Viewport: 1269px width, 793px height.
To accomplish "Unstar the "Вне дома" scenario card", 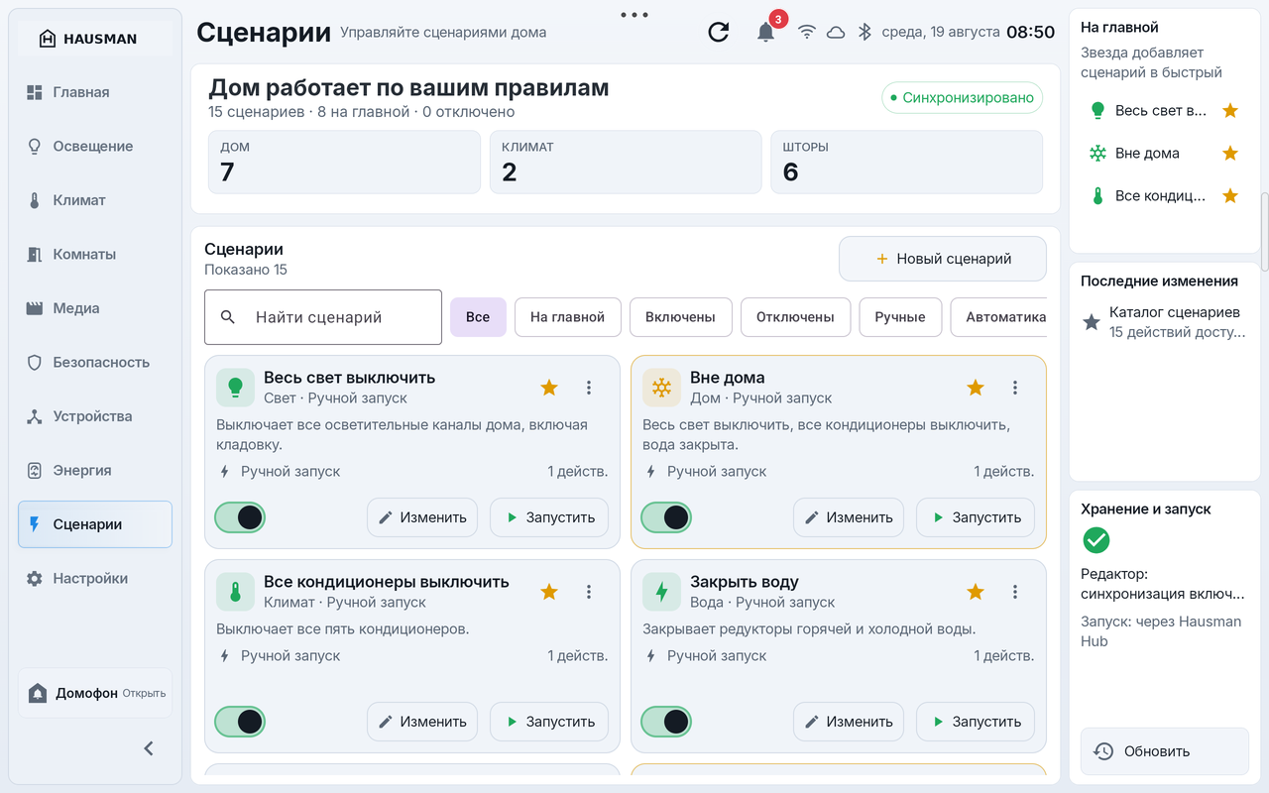I will click(976, 388).
